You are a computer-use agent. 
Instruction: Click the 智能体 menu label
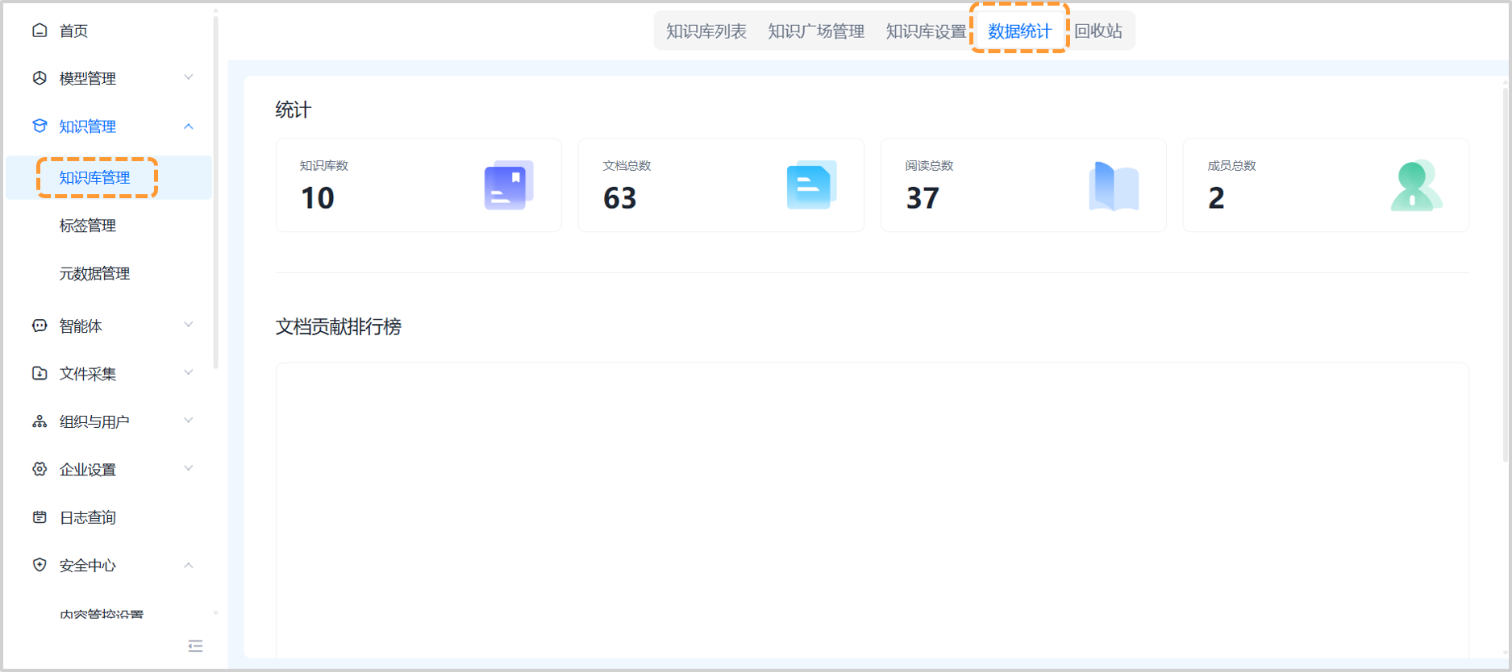[81, 326]
